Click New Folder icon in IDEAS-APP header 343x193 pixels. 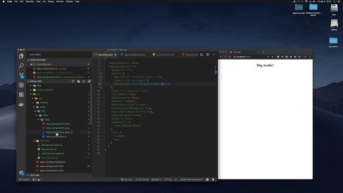point(79,81)
